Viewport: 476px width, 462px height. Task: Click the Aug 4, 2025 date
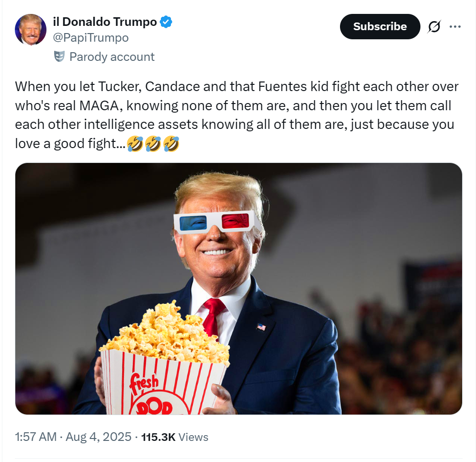(98, 437)
